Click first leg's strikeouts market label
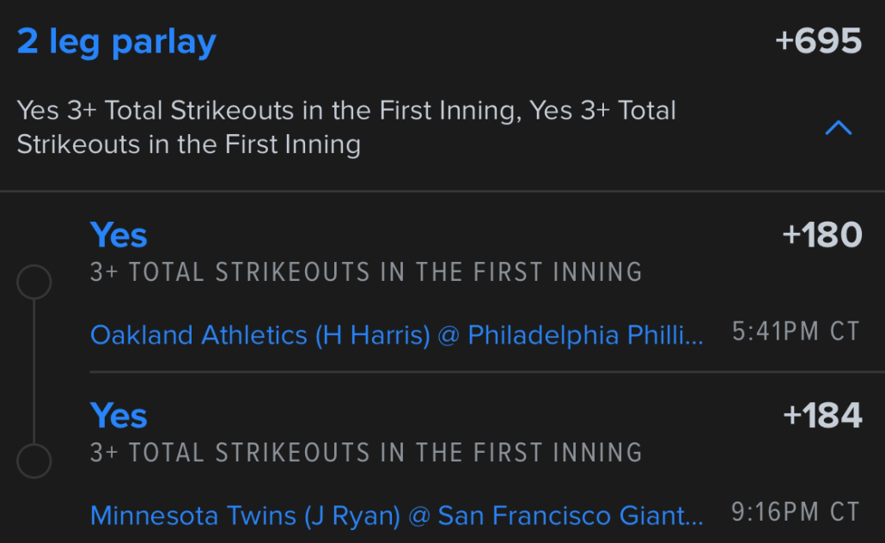This screenshot has height=543, width=885. click(366, 272)
